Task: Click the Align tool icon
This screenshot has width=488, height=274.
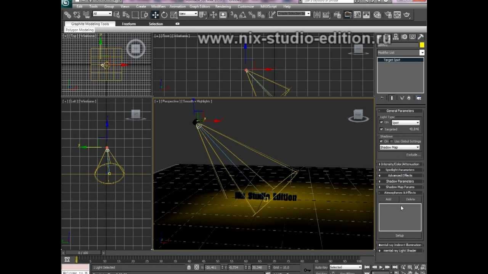Action: (326, 15)
